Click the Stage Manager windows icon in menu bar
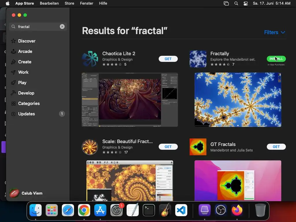 pyautogui.click(x=226, y=3)
